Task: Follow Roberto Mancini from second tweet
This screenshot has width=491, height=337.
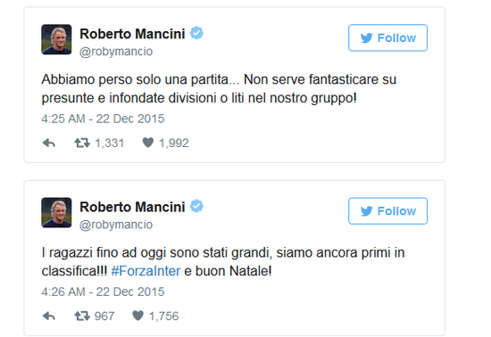Action: (387, 211)
